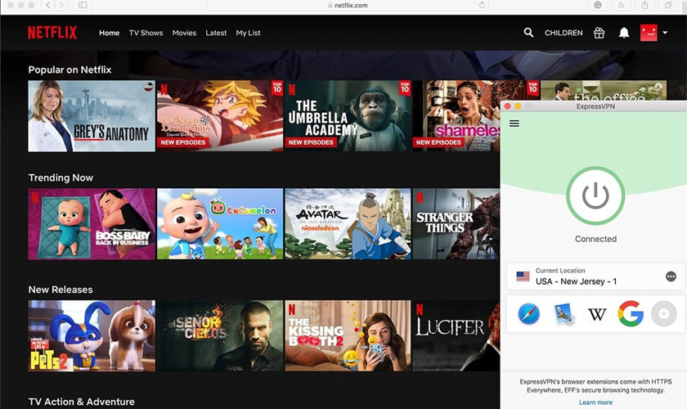This screenshot has height=409, width=687.
Task: Toggle the ExpressVPN power button
Action: coord(595,196)
